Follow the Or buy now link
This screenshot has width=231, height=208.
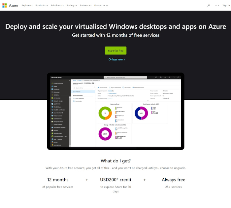[117, 59]
